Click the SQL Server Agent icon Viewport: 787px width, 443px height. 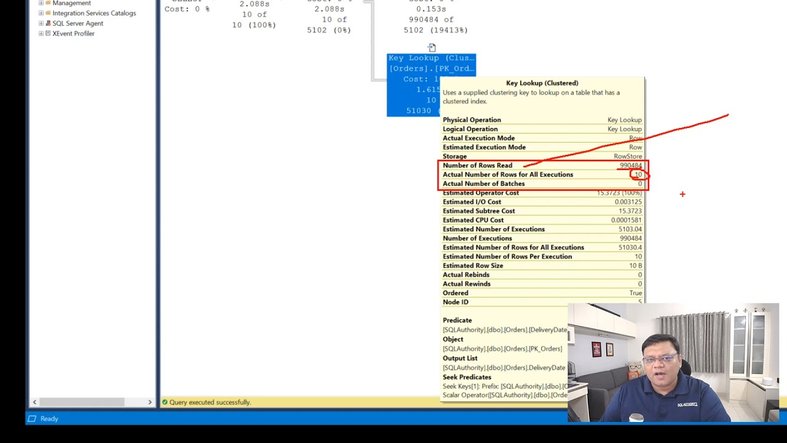[x=47, y=23]
